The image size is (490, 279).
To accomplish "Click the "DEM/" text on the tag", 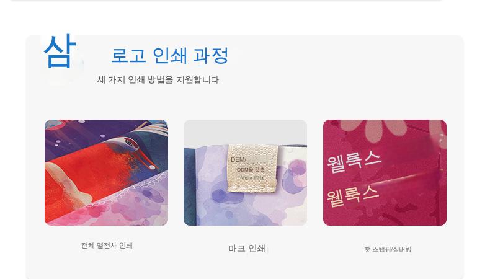I will pyautogui.click(x=238, y=160).
